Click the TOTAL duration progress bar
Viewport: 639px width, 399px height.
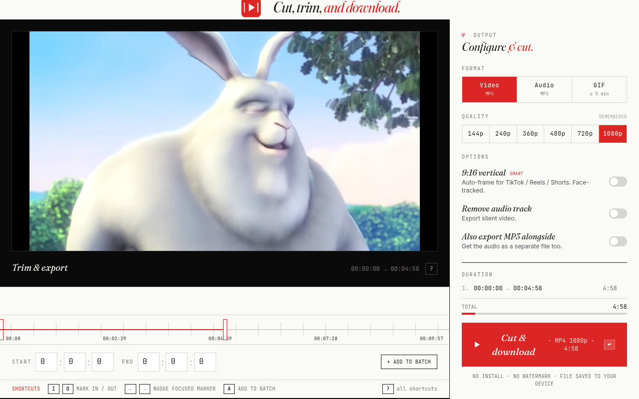click(x=544, y=314)
